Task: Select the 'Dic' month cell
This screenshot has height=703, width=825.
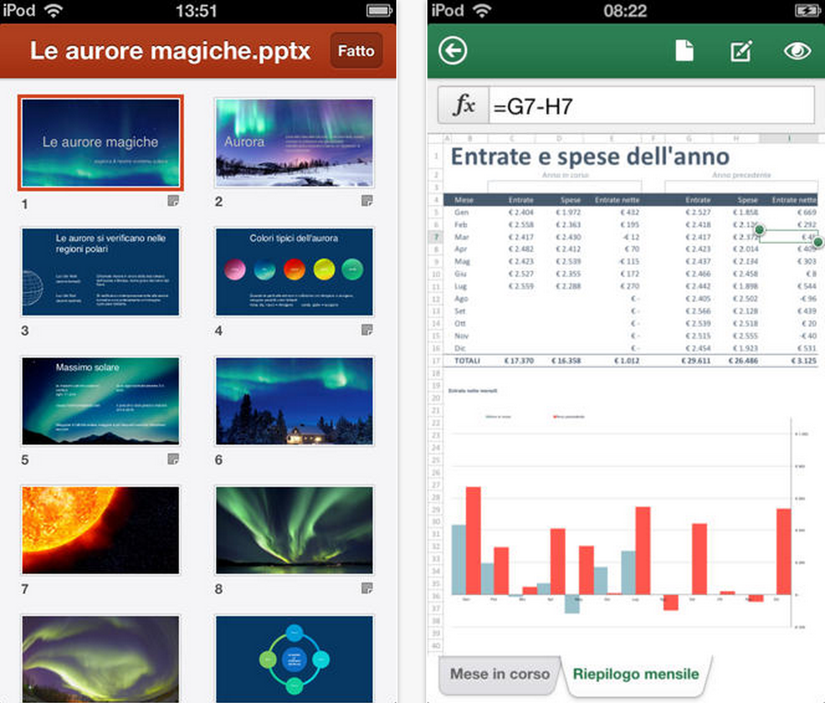Action: [460, 348]
